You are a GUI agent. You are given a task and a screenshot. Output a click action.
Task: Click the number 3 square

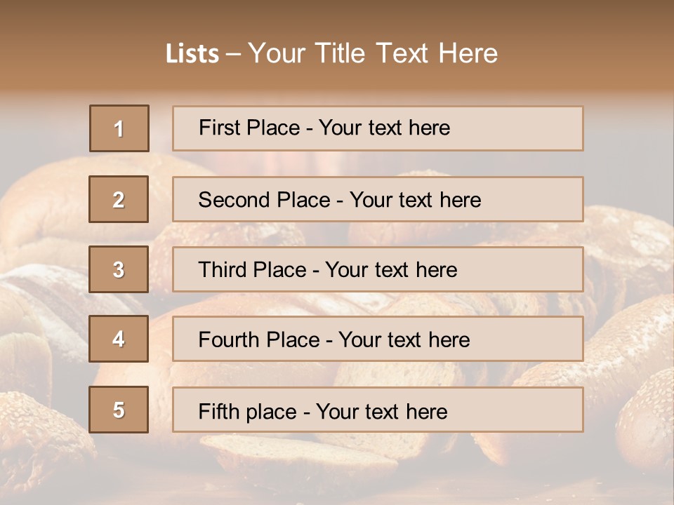pos(119,269)
